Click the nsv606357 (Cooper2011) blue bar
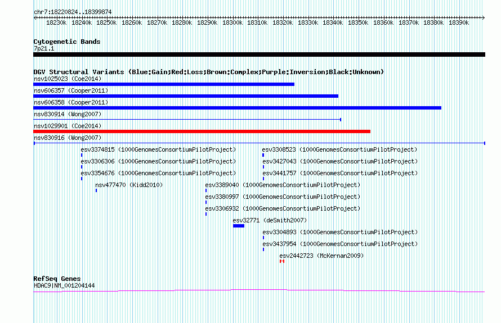Screen dimensions: 501x323 pyautogui.click(x=186, y=96)
